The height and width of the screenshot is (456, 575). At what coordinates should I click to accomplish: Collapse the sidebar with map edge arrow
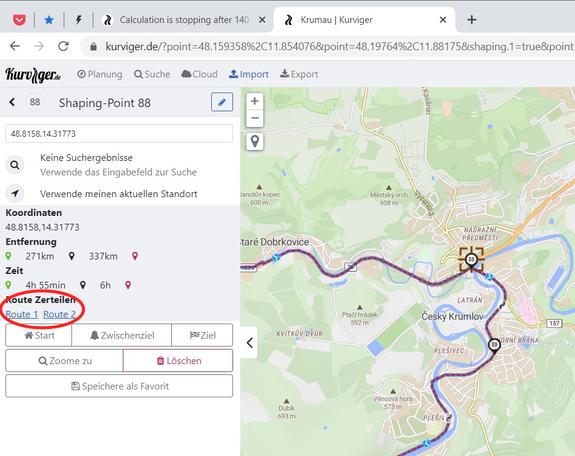coord(249,343)
